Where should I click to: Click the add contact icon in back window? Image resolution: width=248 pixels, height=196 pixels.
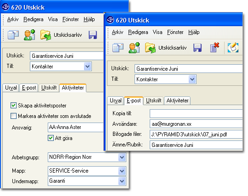click(29, 35)
